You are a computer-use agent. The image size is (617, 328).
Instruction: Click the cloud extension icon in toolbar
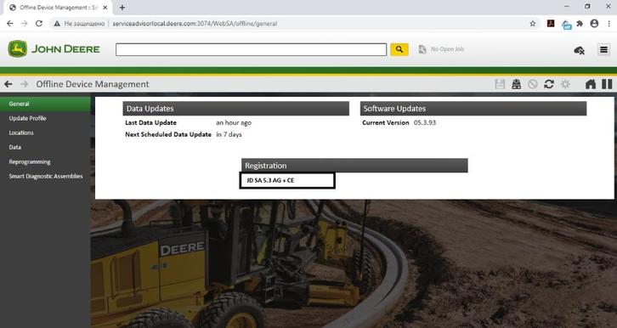566,25
